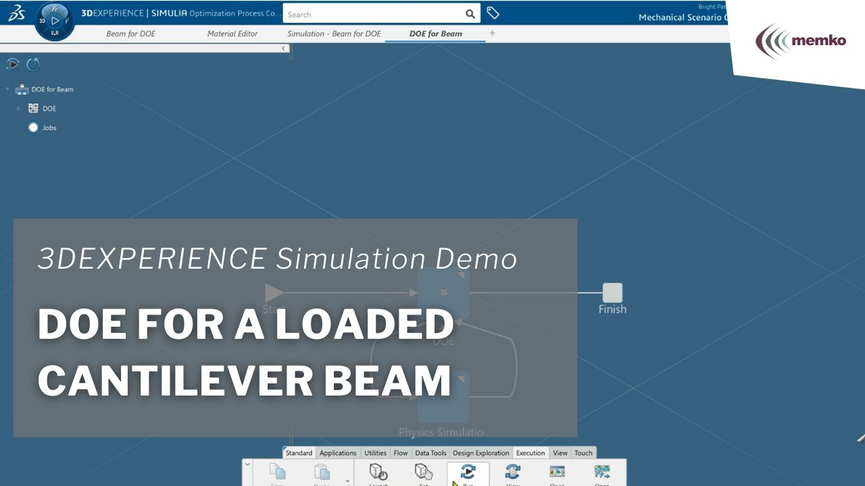
Task: Click the Open icon with monitor picture
Action: click(557, 473)
